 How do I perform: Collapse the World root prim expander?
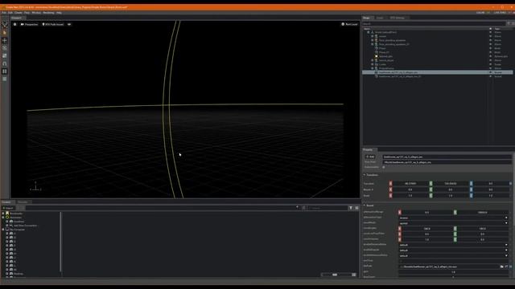pyautogui.click(x=369, y=32)
